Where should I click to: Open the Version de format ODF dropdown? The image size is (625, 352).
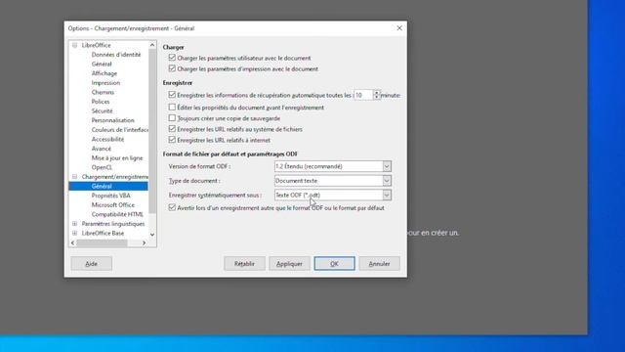(x=333, y=166)
